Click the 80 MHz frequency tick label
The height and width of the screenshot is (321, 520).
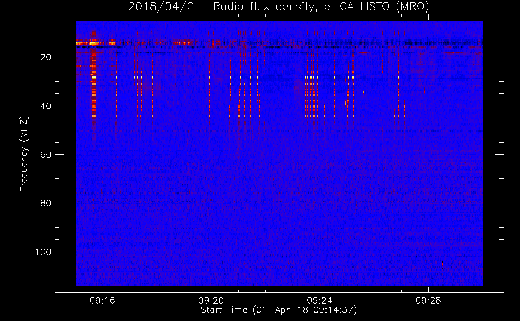(46, 203)
